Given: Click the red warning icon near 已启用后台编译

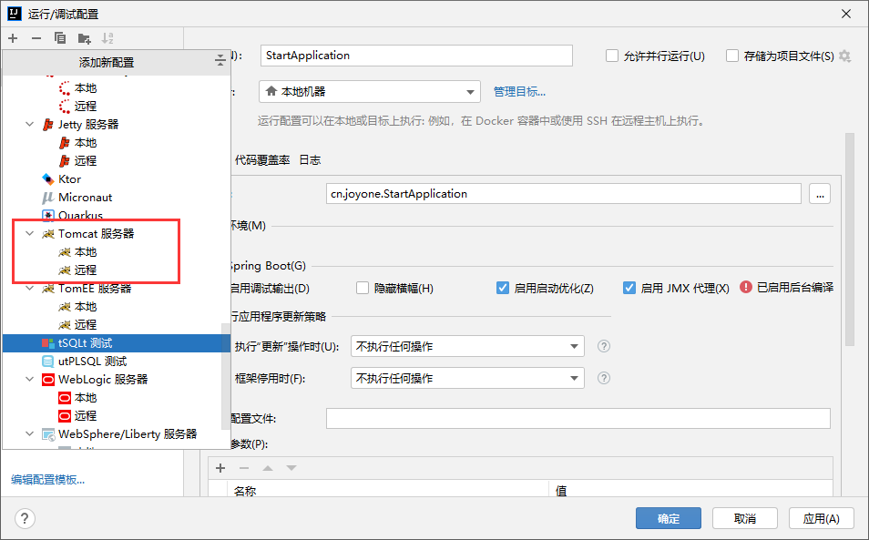Looking at the screenshot, I should 746,287.
